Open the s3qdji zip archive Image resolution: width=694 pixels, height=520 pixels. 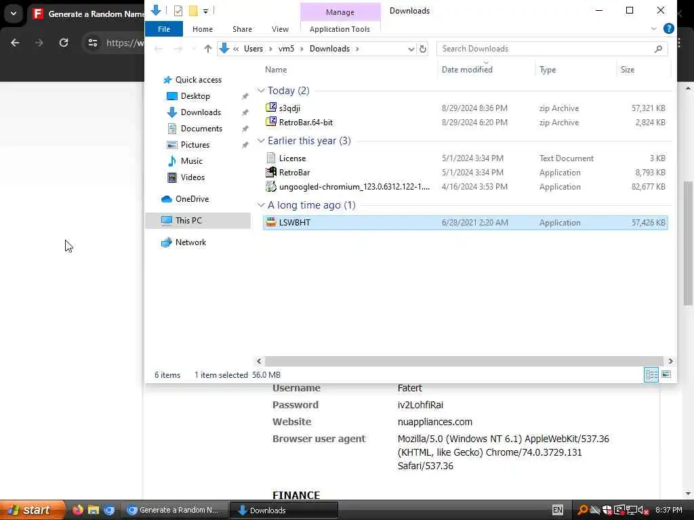pos(289,108)
